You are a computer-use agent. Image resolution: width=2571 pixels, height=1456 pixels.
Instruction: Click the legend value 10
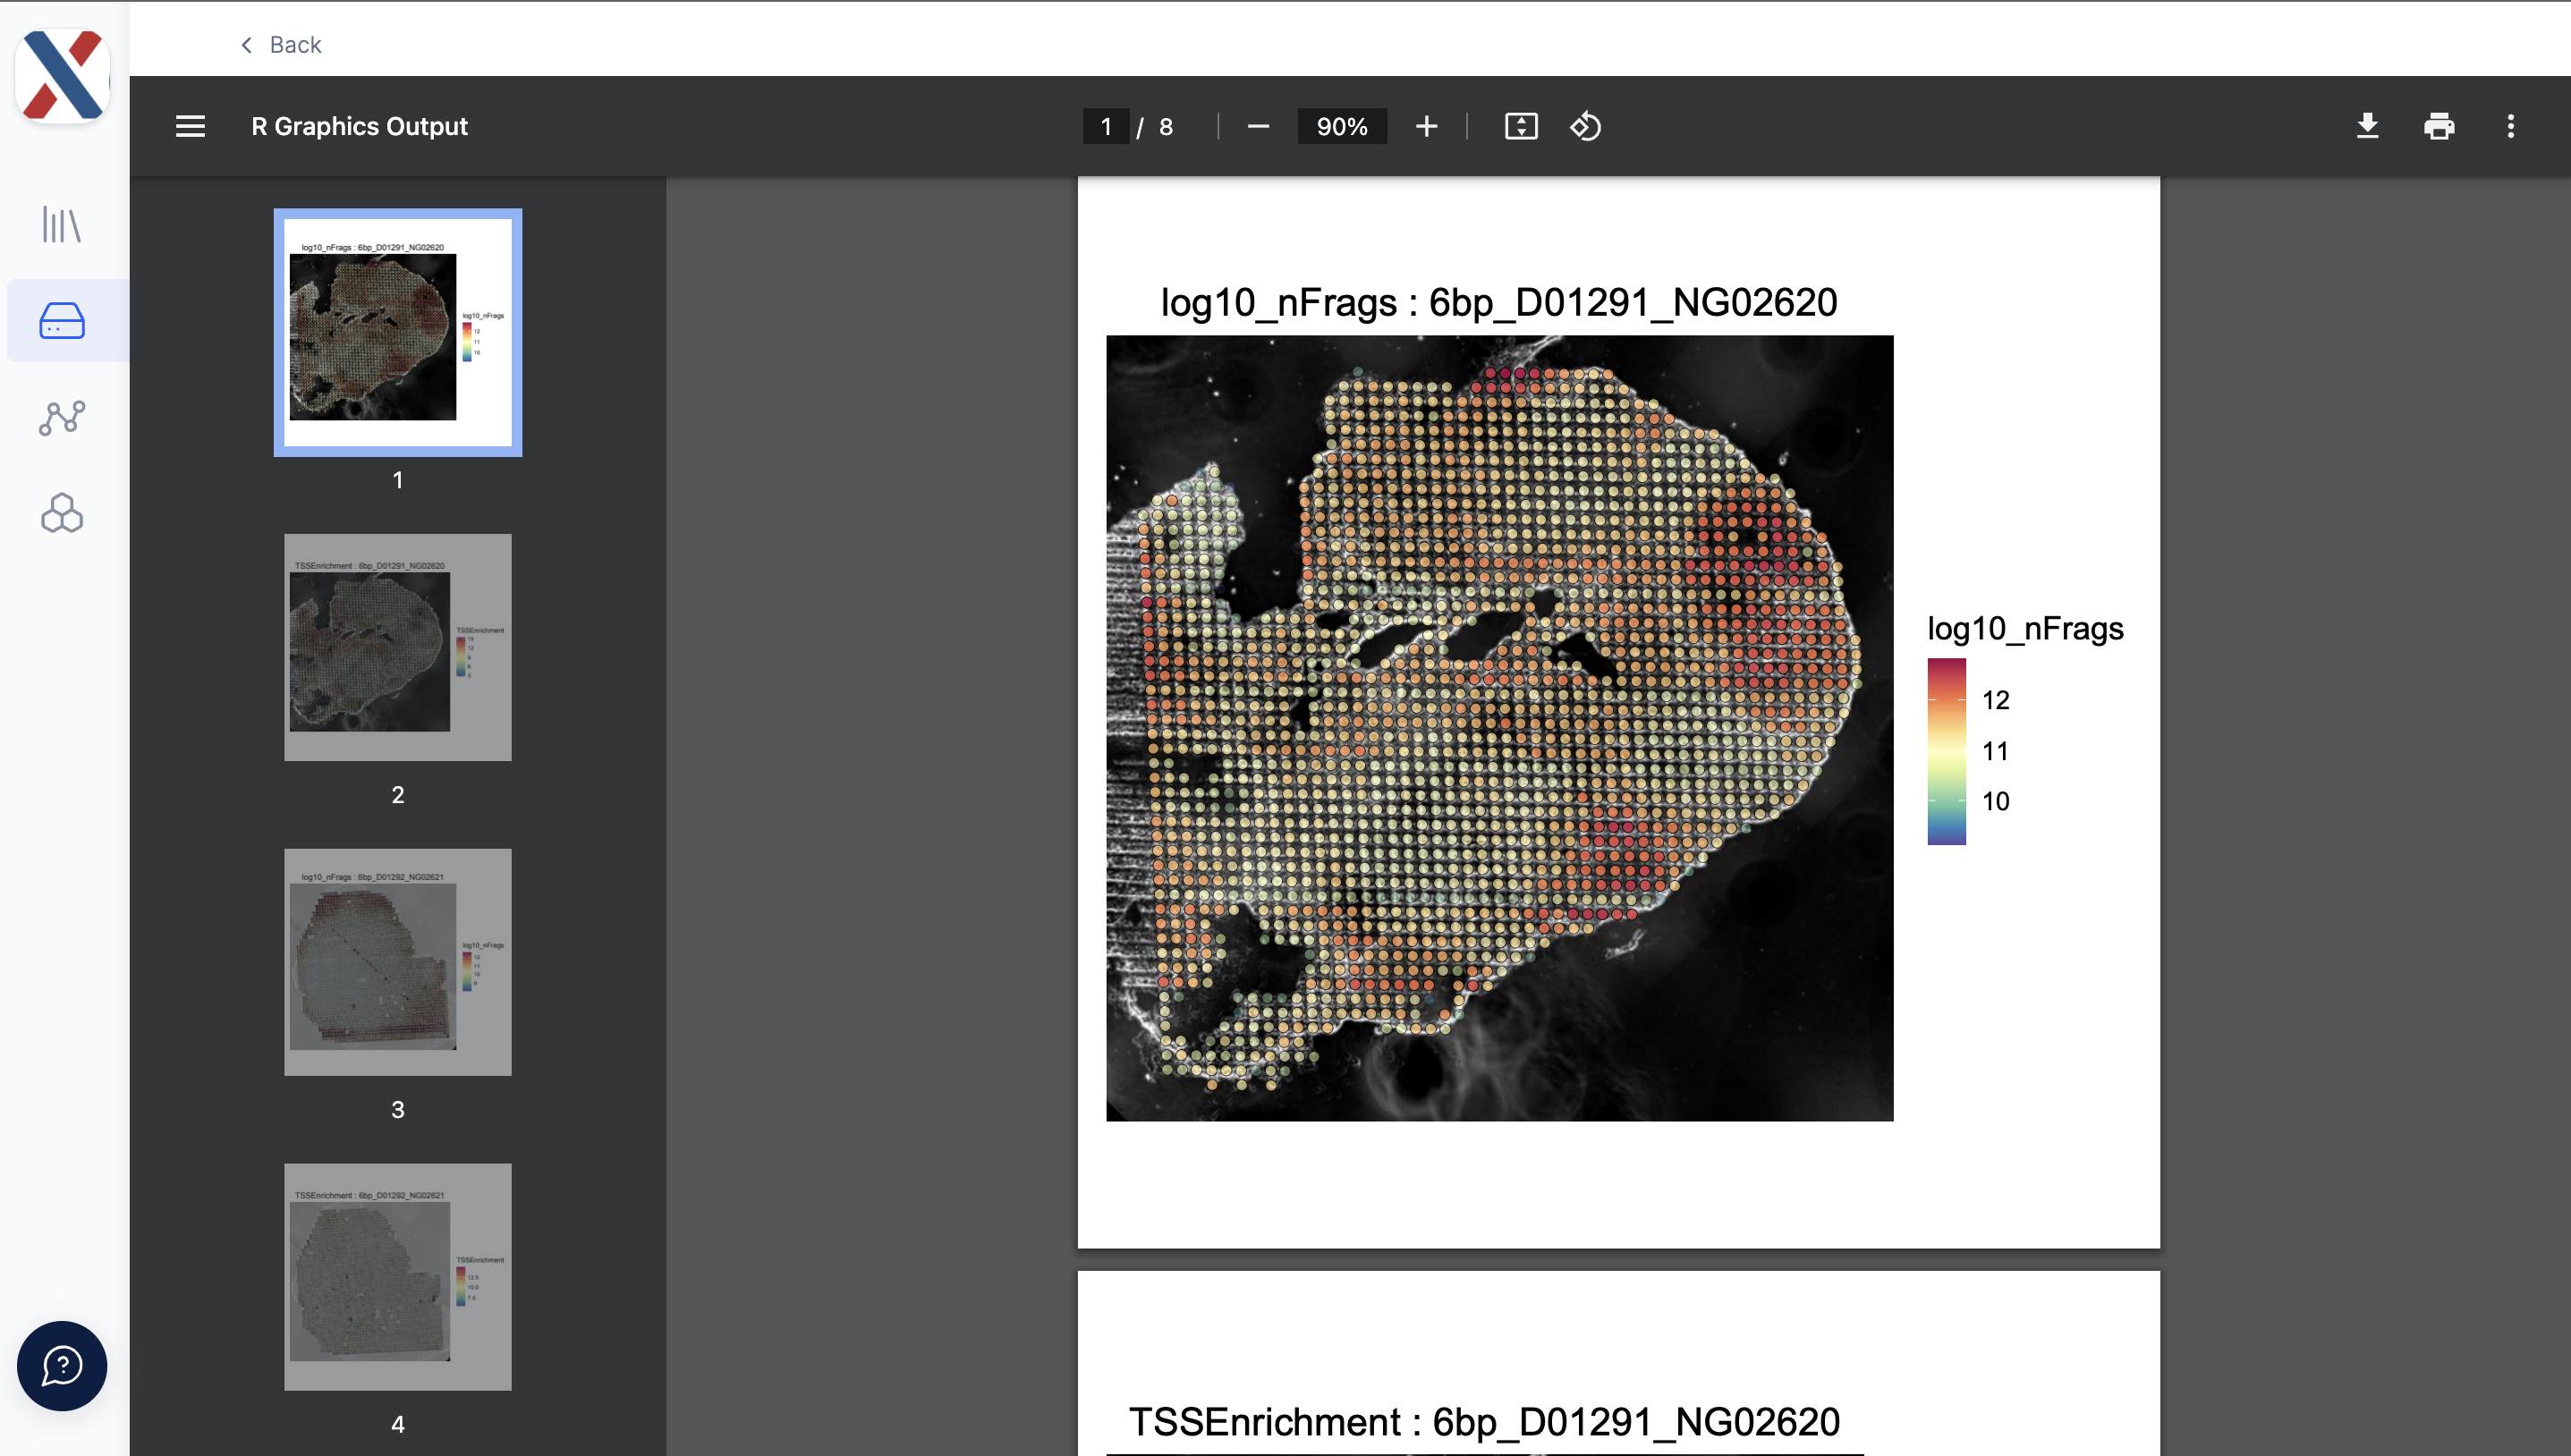[x=1995, y=801]
